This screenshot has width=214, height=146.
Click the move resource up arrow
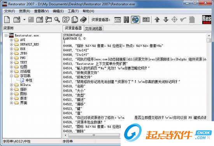click(157, 20)
